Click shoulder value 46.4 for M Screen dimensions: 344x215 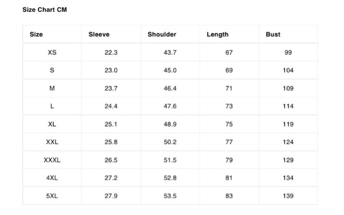click(170, 88)
